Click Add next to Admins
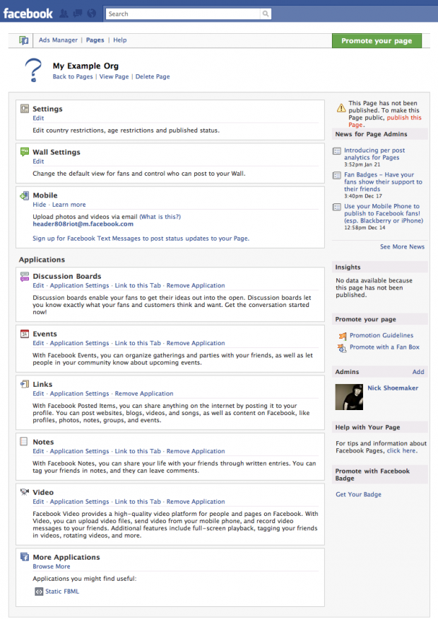The width and height of the screenshot is (438, 619). coord(418,372)
